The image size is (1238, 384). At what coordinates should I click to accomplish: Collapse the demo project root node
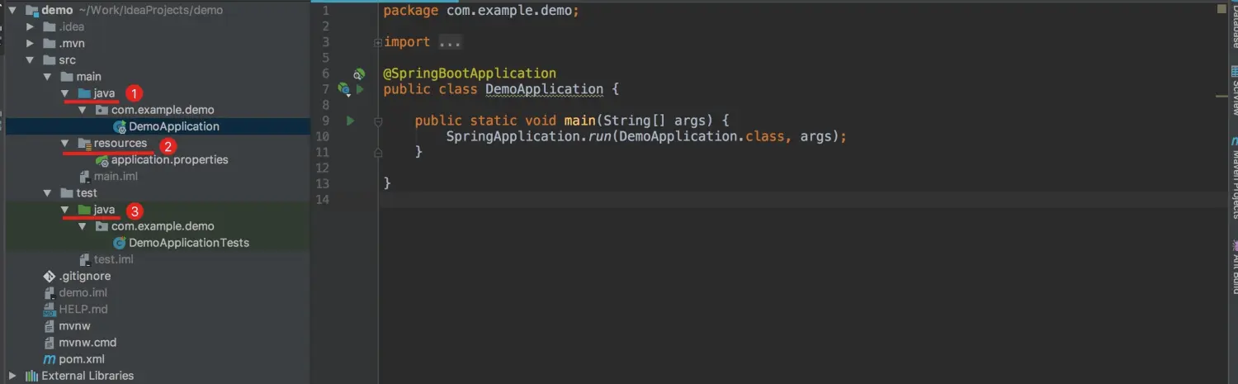point(13,10)
